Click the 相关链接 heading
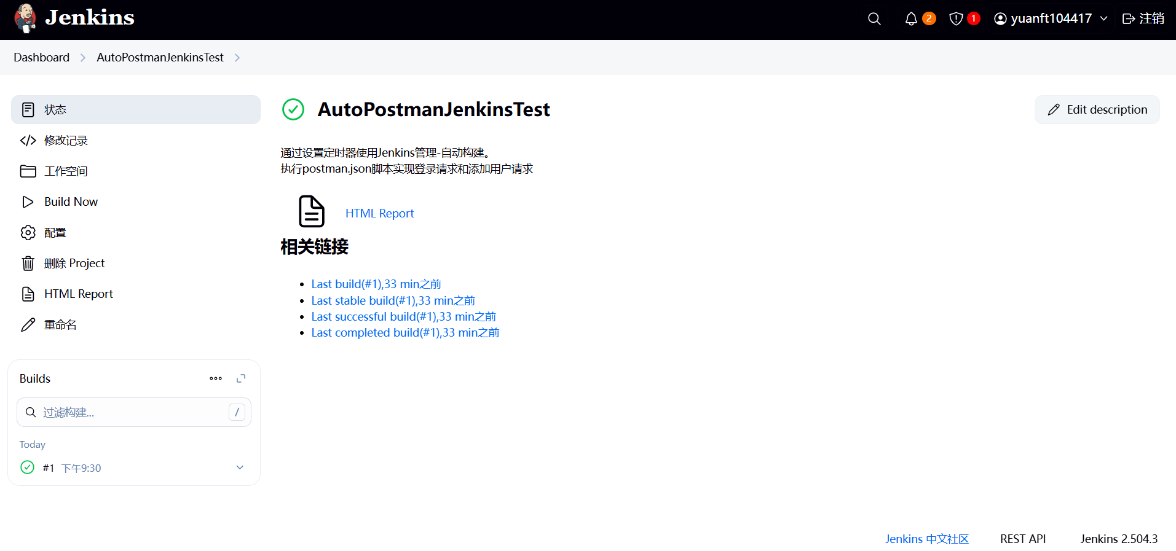 click(315, 247)
